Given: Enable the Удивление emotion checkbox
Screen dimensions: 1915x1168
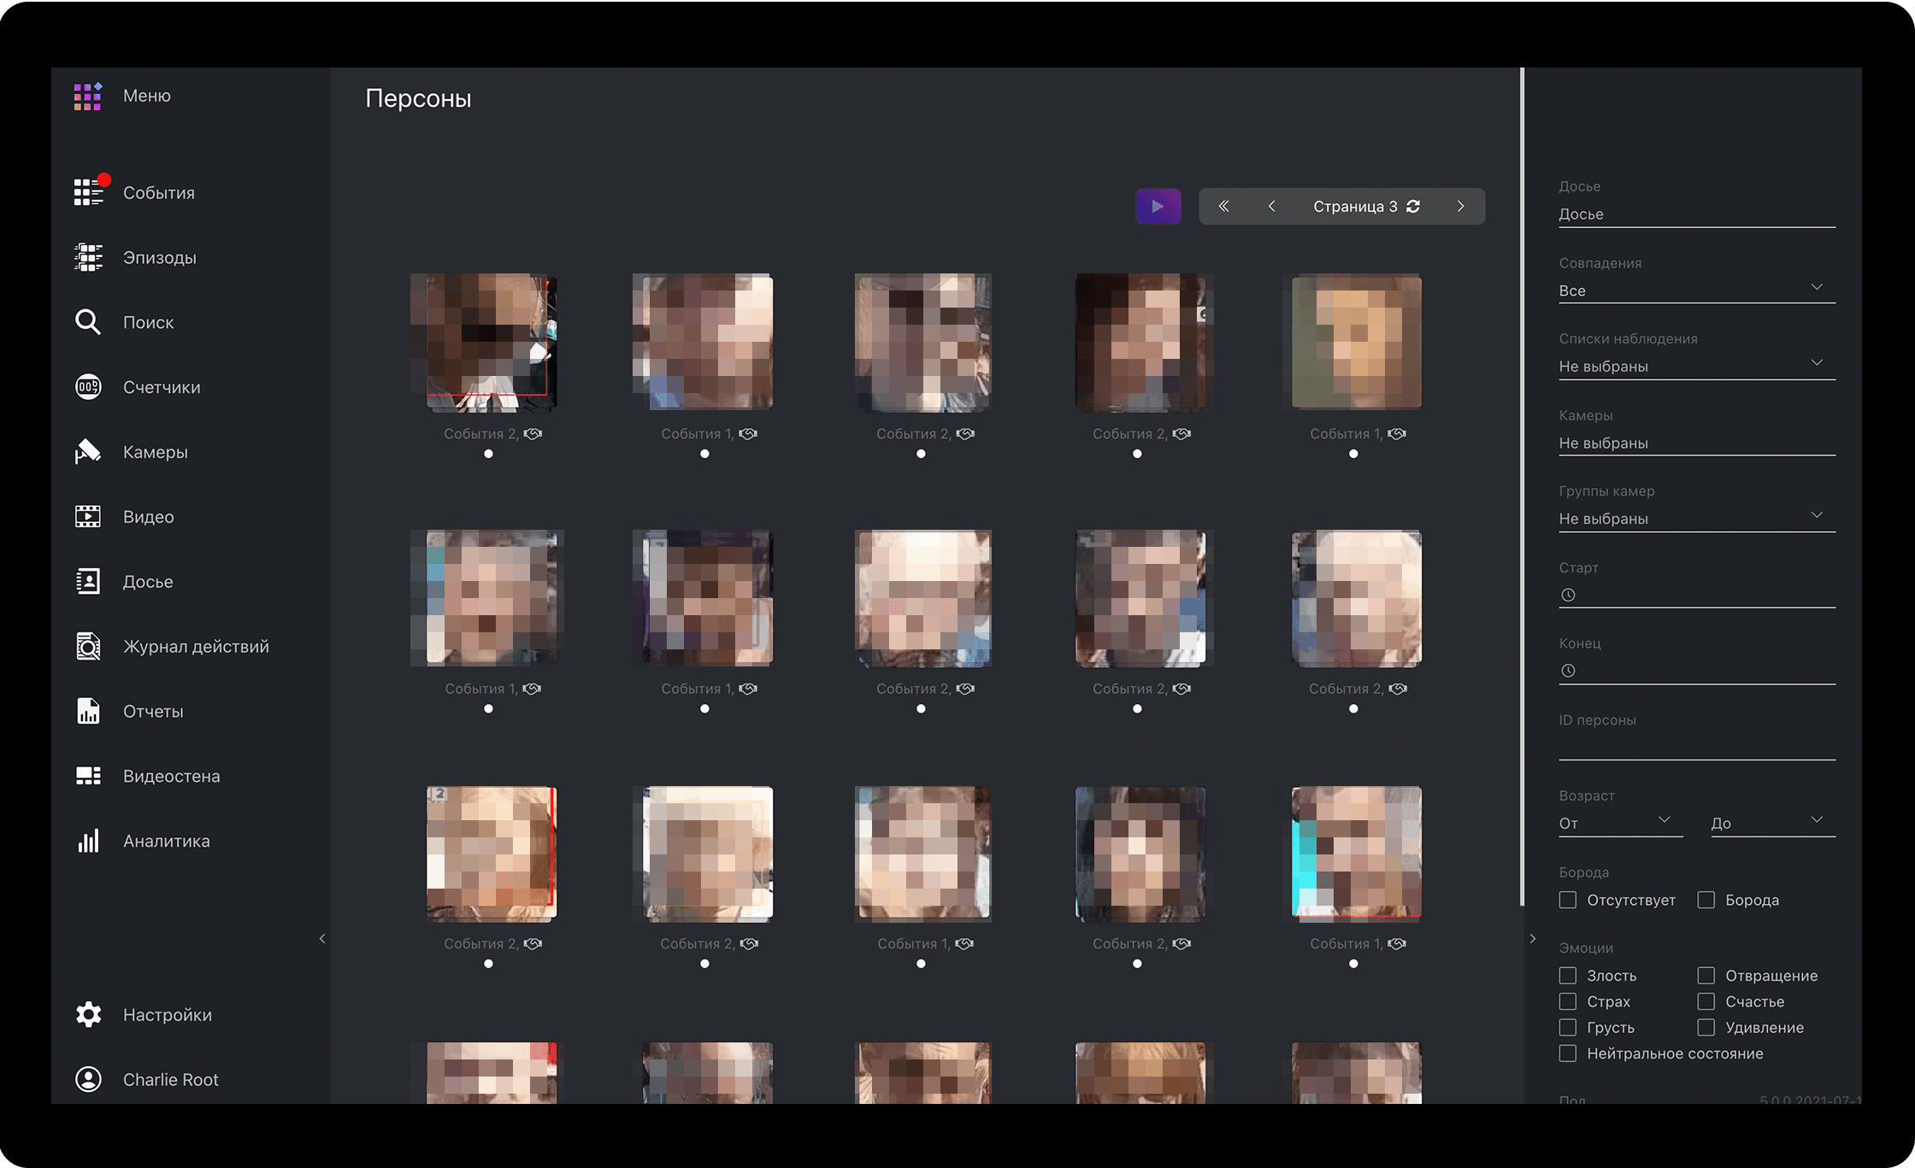Looking at the screenshot, I should click(x=1706, y=1027).
